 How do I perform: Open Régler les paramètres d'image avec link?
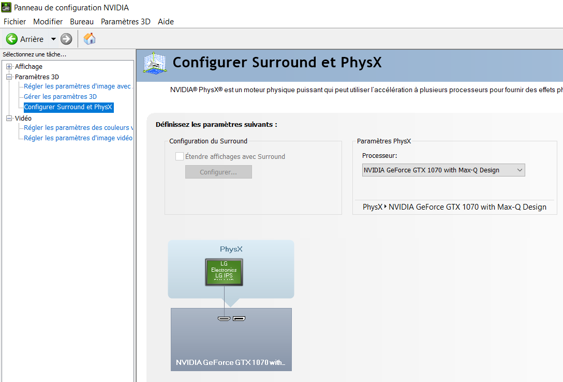tap(78, 86)
